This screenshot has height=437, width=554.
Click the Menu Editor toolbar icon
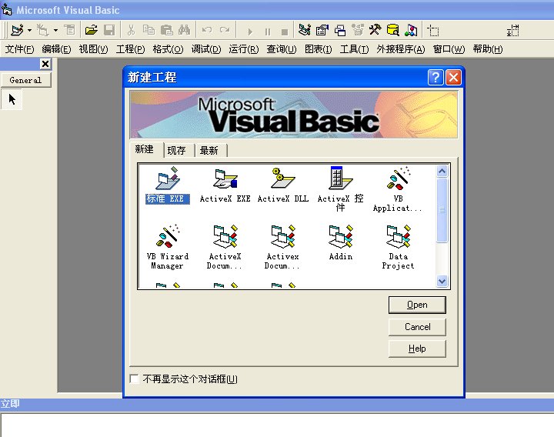tap(69, 30)
